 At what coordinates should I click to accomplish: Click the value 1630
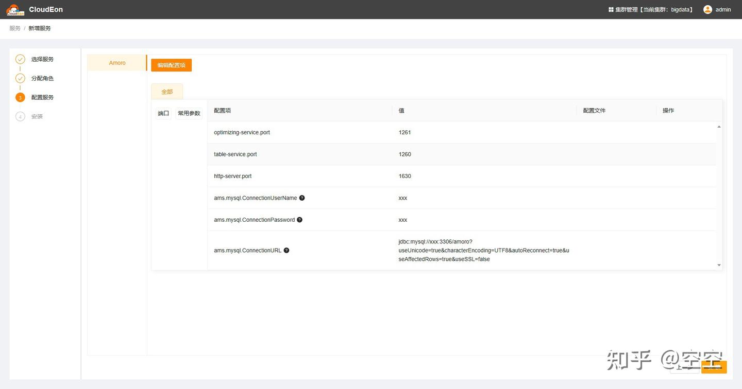[x=404, y=176]
